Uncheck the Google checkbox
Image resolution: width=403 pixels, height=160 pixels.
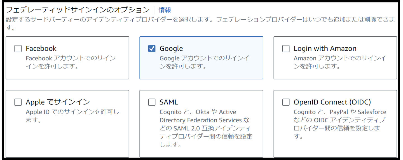tap(152, 49)
